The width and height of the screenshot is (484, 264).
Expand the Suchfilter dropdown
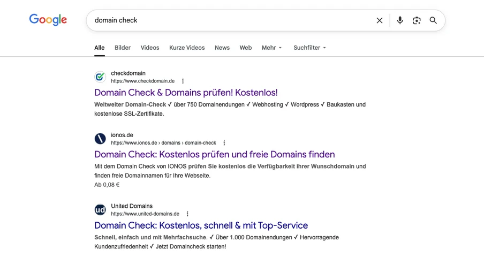coord(309,48)
